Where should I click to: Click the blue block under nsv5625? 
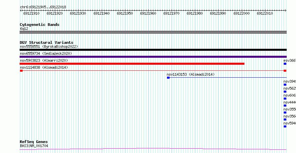click(x=285, y=92)
